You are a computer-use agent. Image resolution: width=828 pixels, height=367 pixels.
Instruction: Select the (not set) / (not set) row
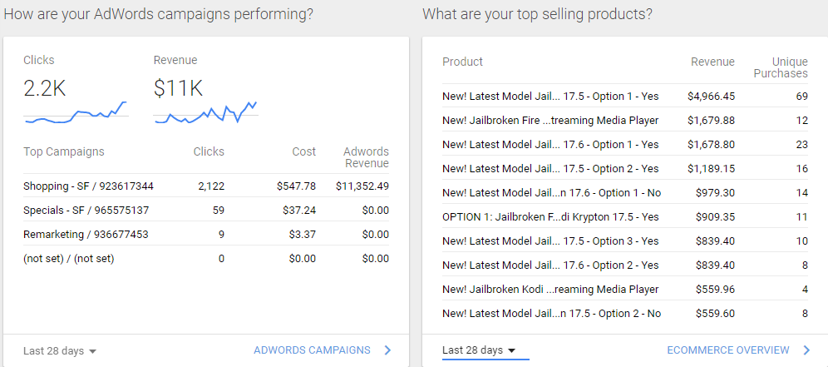69,259
